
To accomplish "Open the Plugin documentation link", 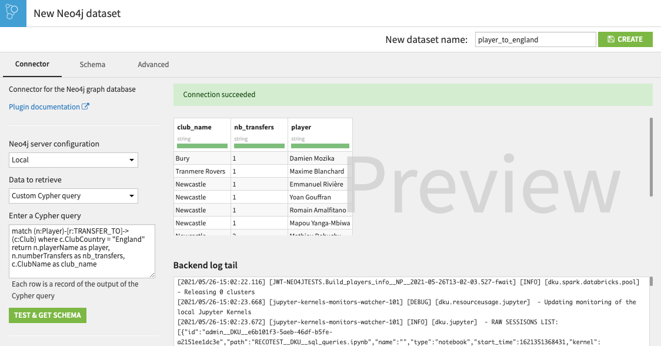I will 44,107.
